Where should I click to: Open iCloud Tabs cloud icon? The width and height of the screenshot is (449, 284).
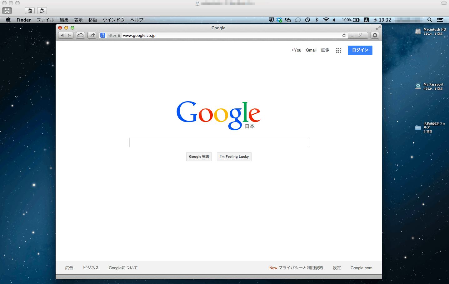[x=80, y=35]
